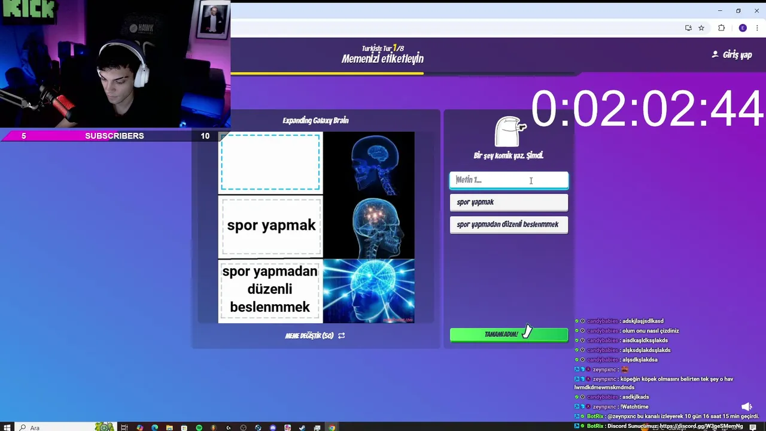The height and width of the screenshot is (431, 766).
Task: Open Discord from the taskbar
Action: pyautogui.click(x=273, y=427)
